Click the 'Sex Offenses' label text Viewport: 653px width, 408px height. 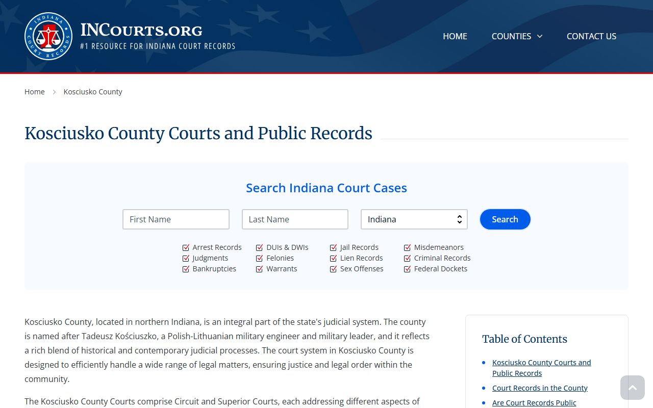362,269
